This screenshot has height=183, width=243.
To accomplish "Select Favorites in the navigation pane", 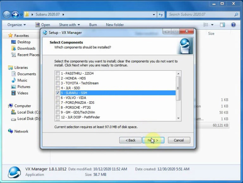I will click(22, 36).
